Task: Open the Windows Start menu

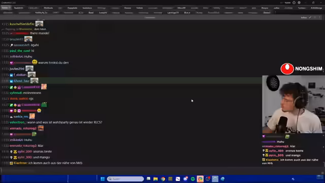Action: (103, 179)
